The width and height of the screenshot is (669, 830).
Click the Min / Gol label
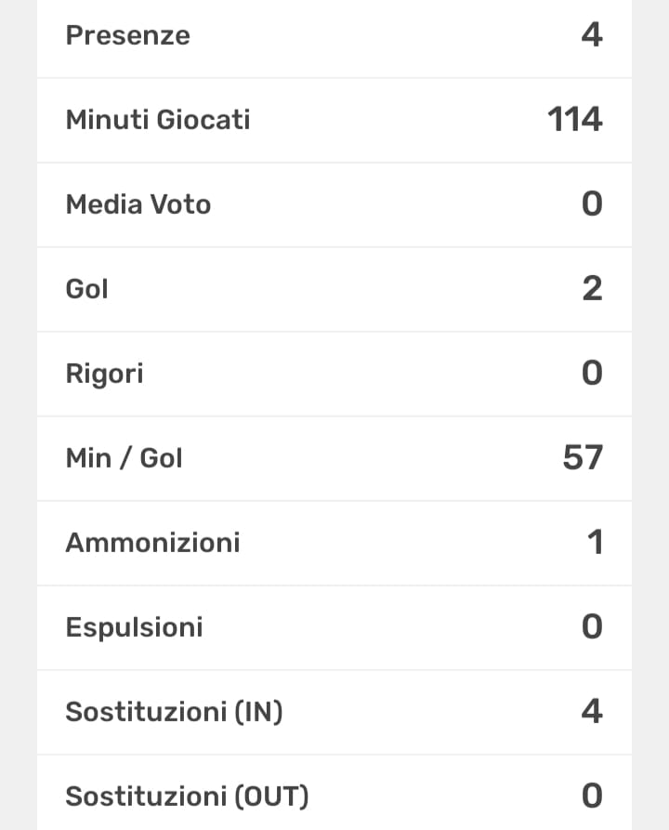pyautogui.click(x=124, y=458)
